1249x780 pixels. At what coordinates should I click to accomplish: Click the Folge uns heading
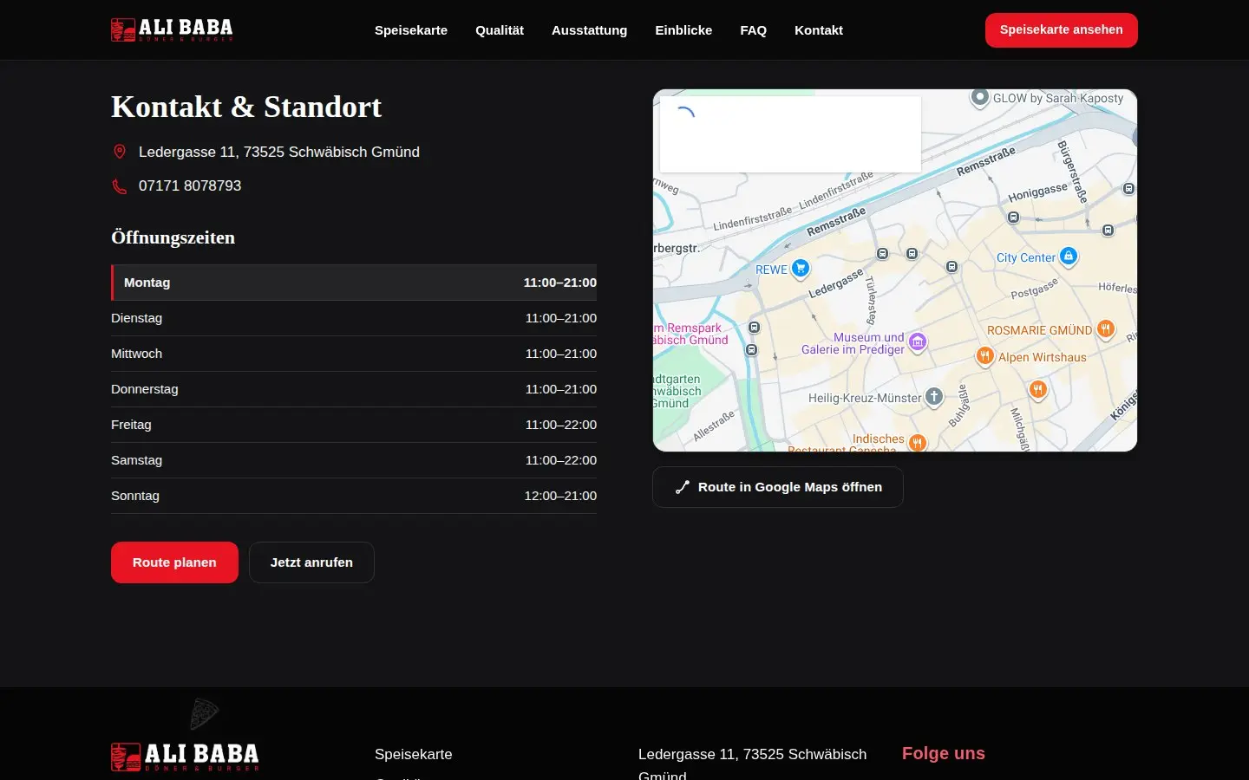(x=944, y=753)
